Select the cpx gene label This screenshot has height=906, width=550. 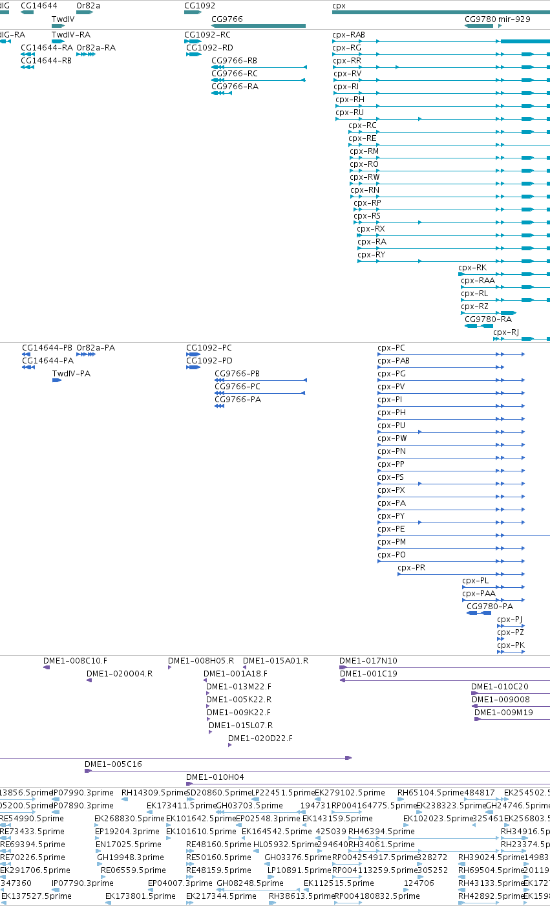point(339,6)
